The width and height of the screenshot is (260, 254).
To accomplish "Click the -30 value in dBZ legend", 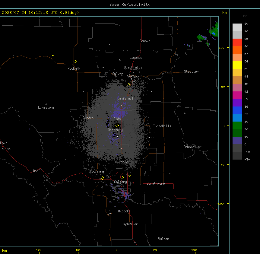I will (x=247, y=159).
